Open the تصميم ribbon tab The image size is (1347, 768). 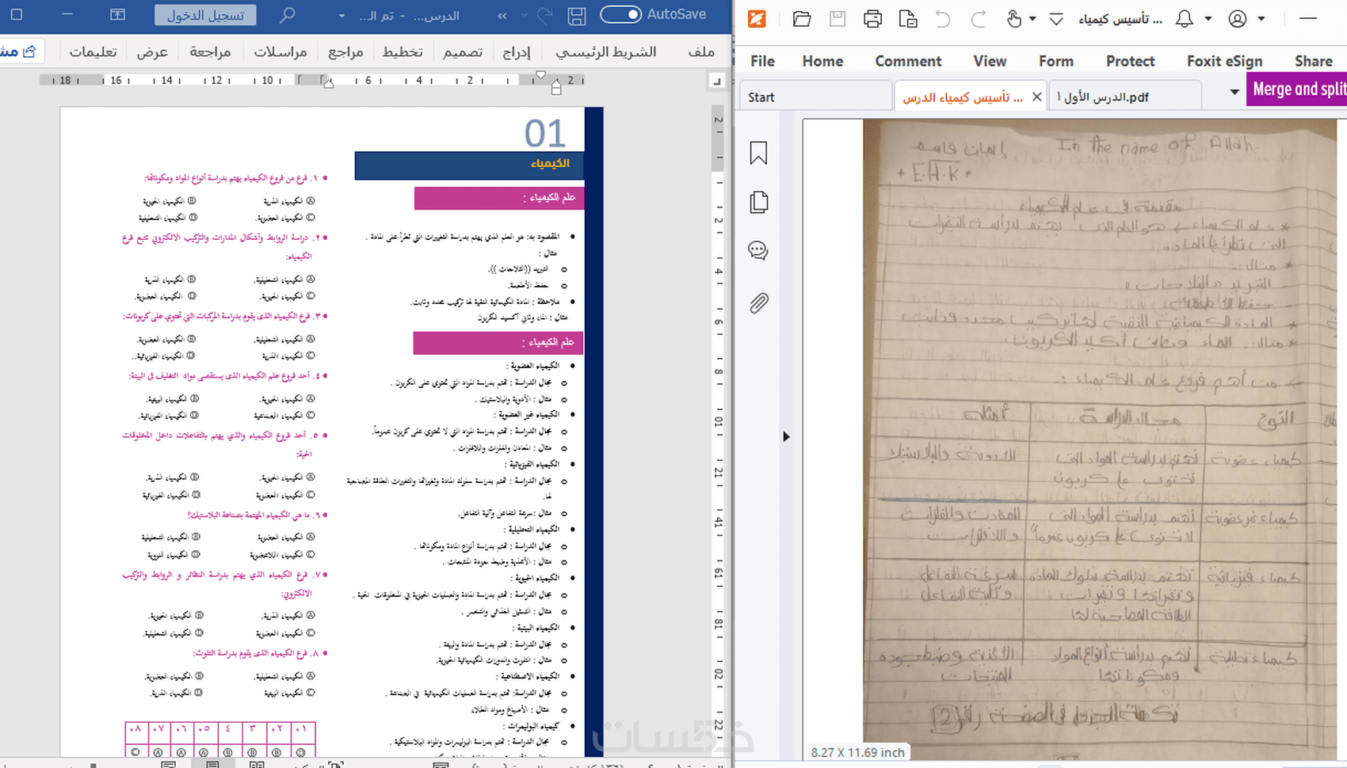click(x=463, y=51)
